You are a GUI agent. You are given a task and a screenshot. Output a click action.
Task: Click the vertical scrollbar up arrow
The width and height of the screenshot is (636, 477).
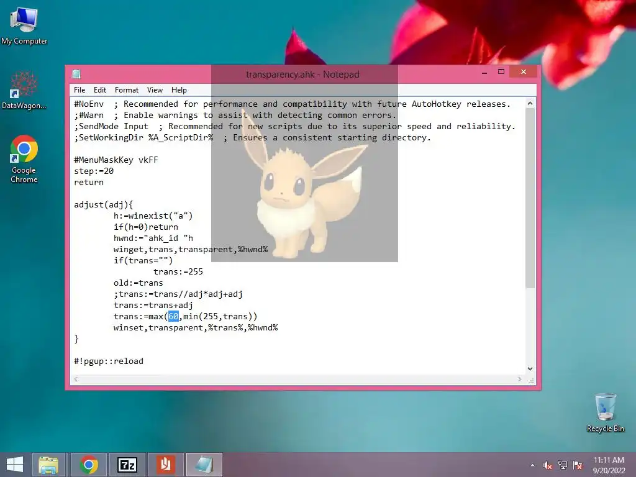coord(530,104)
